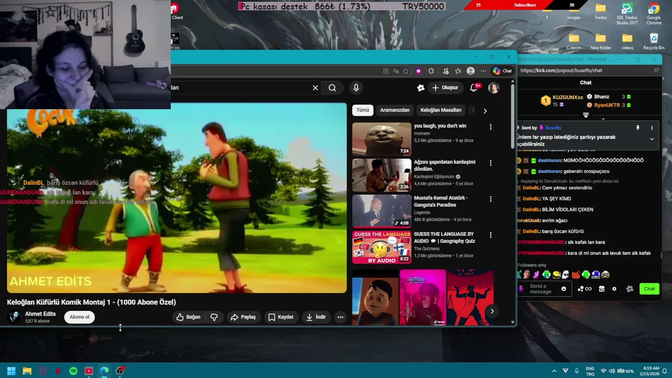Open options menu for Guess the Language video

click(x=490, y=235)
